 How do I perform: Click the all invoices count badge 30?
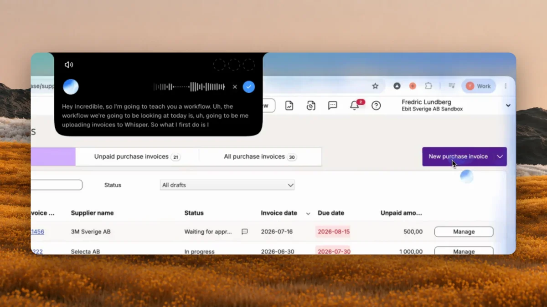[292, 157]
